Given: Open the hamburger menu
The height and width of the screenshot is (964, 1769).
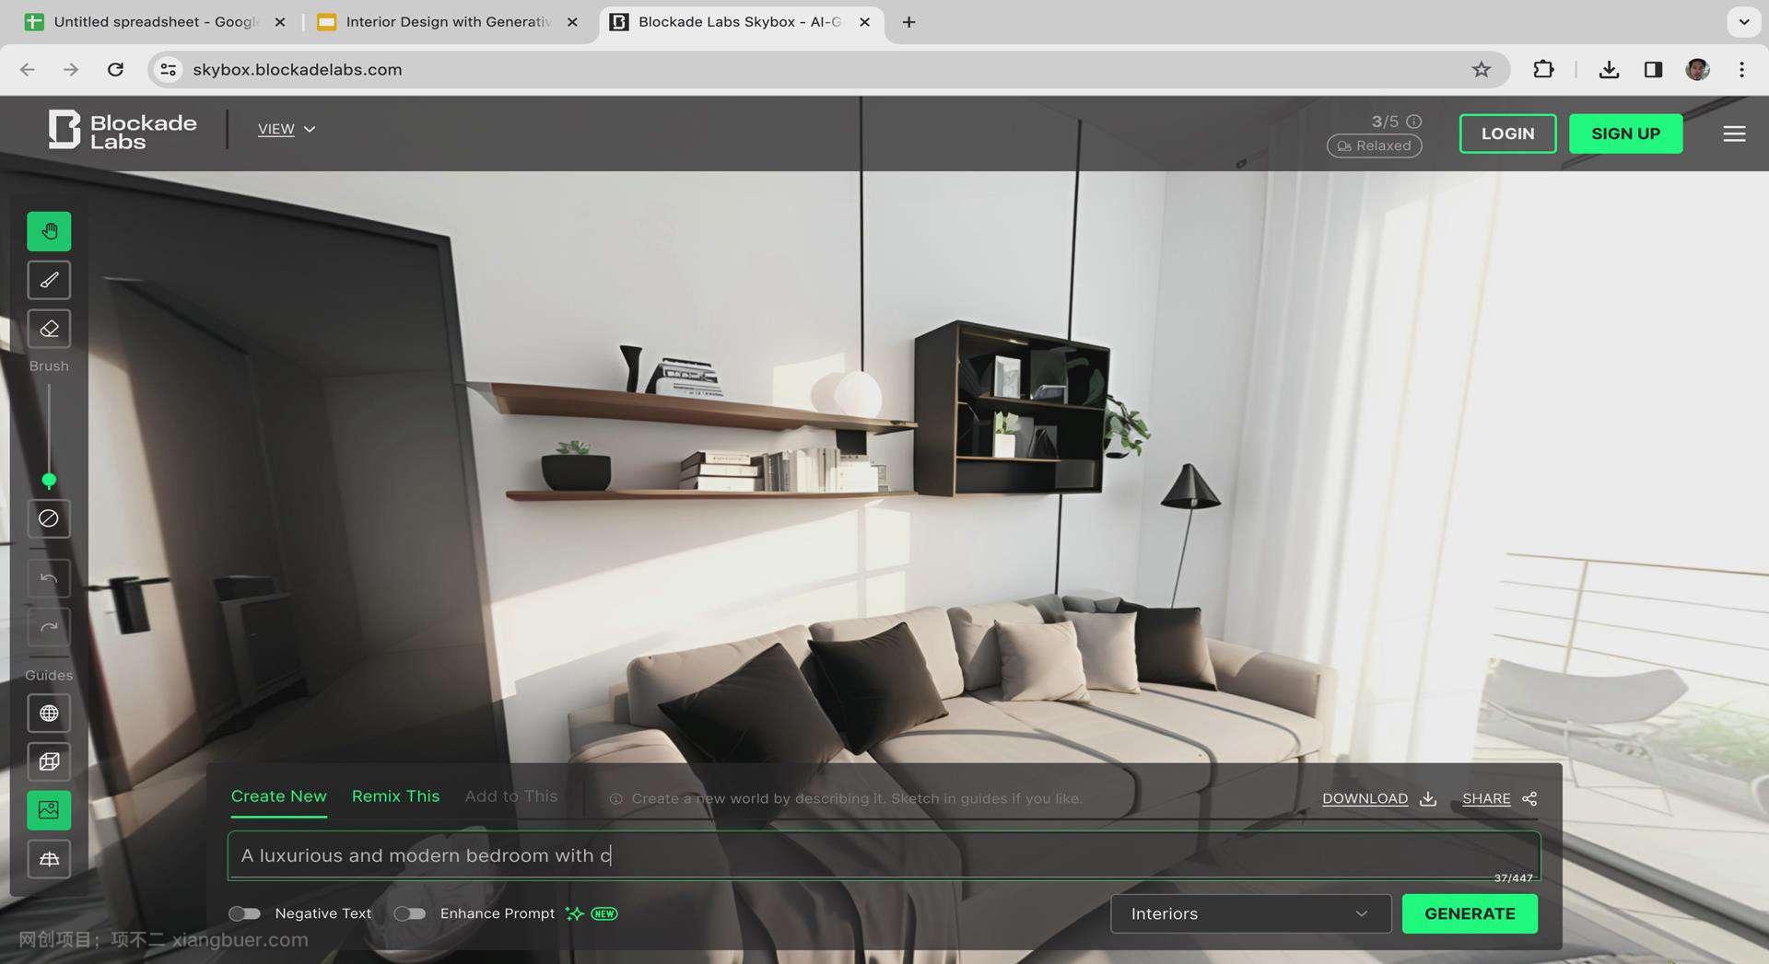Looking at the screenshot, I should tap(1734, 134).
